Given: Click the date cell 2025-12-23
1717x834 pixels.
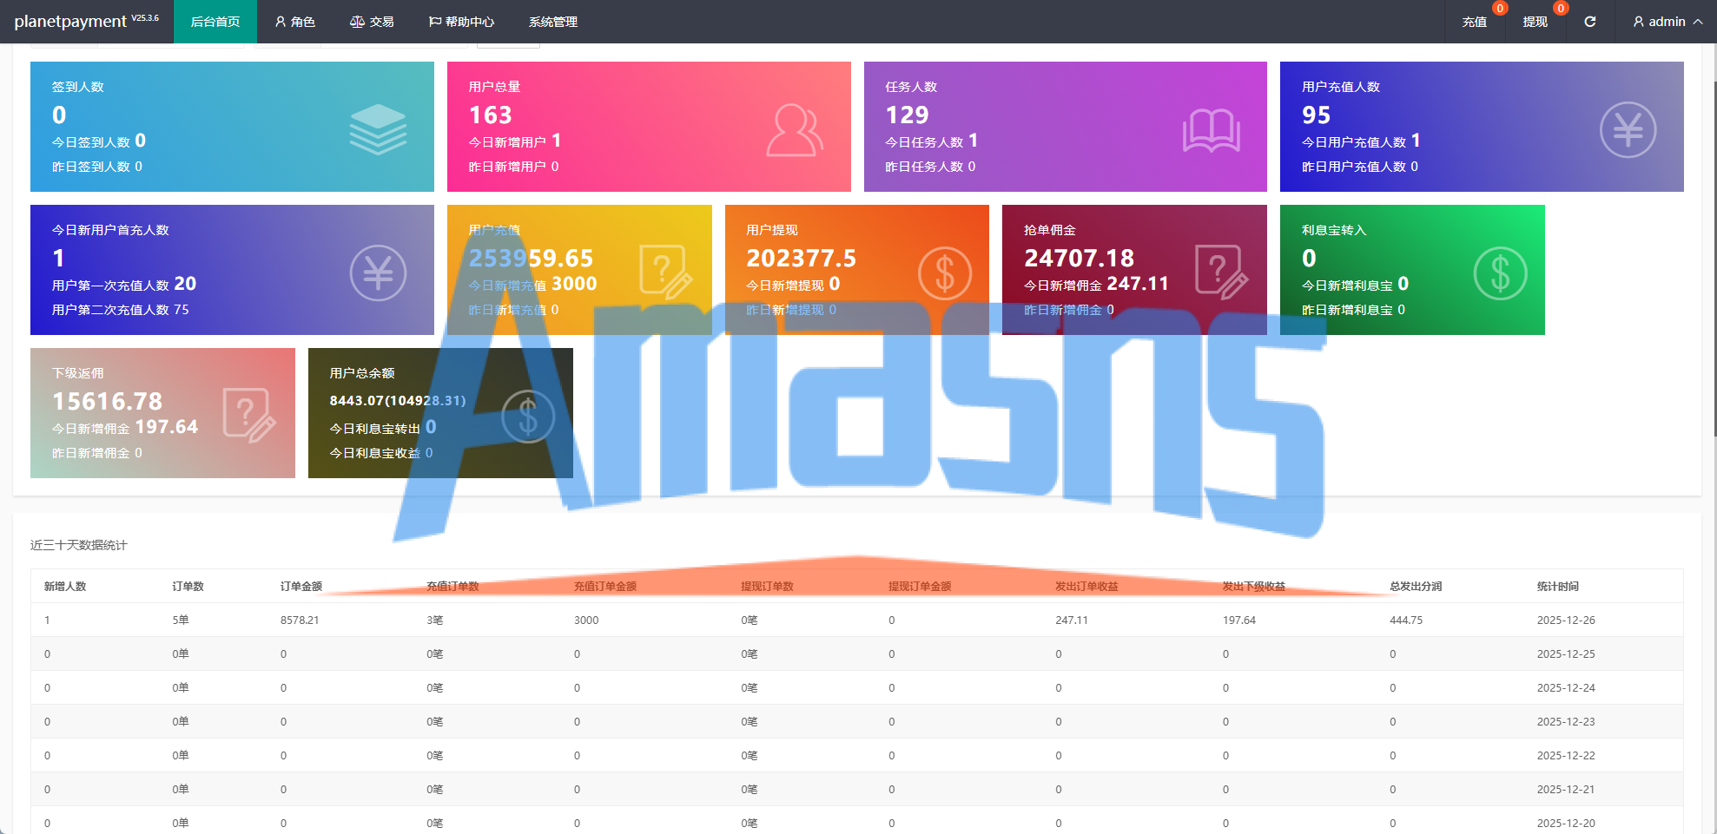Looking at the screenshot, I should click(x=1566, y=722).
